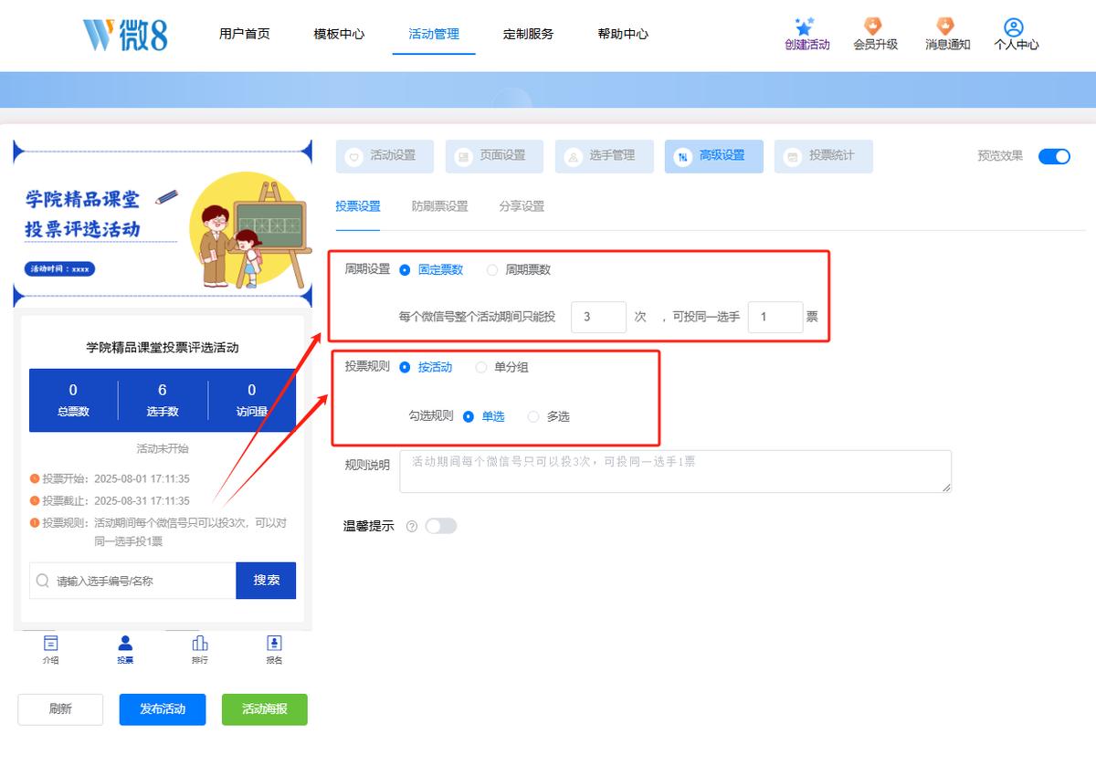Switch to 投票统计 tab

pos(824,156)
